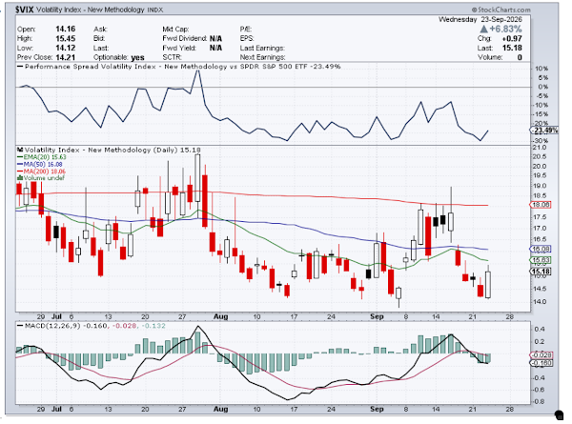Click the green EMA(20) line marker in the legend

point(20,157)
